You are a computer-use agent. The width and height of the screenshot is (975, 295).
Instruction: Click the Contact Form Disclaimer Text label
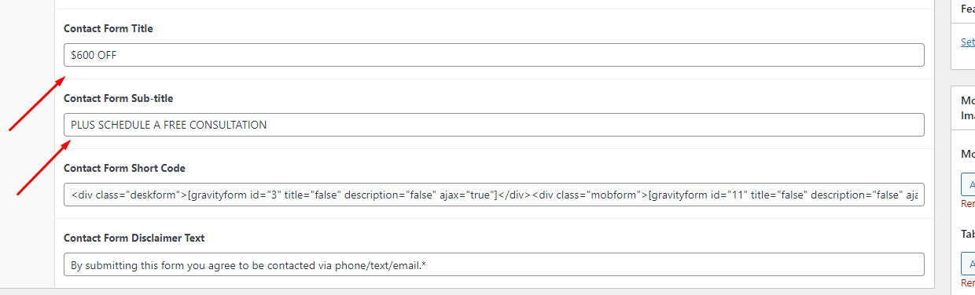[134, 239]
